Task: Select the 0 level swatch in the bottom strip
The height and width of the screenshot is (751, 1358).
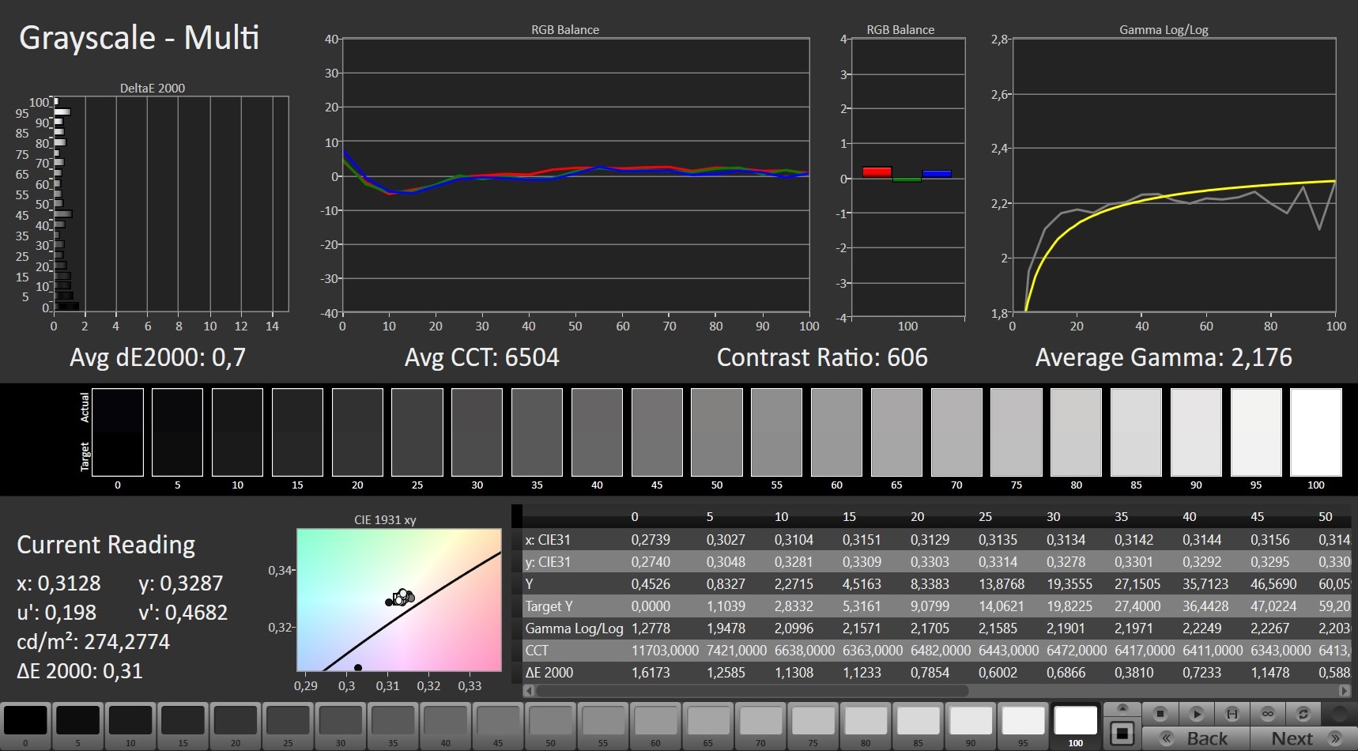Action: pos(25,725)
